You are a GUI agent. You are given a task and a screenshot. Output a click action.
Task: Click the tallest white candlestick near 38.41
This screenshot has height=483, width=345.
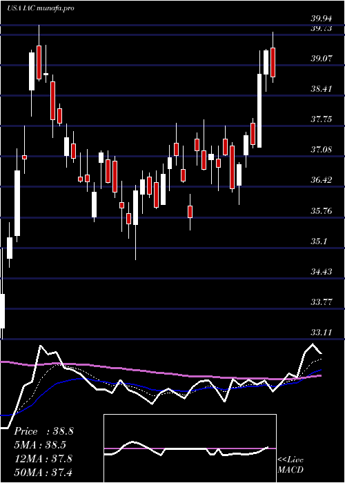[259, 110]
